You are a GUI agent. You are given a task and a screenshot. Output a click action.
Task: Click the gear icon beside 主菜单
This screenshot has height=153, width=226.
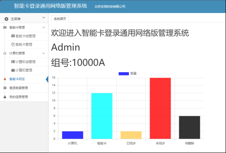tap(7, 19)
